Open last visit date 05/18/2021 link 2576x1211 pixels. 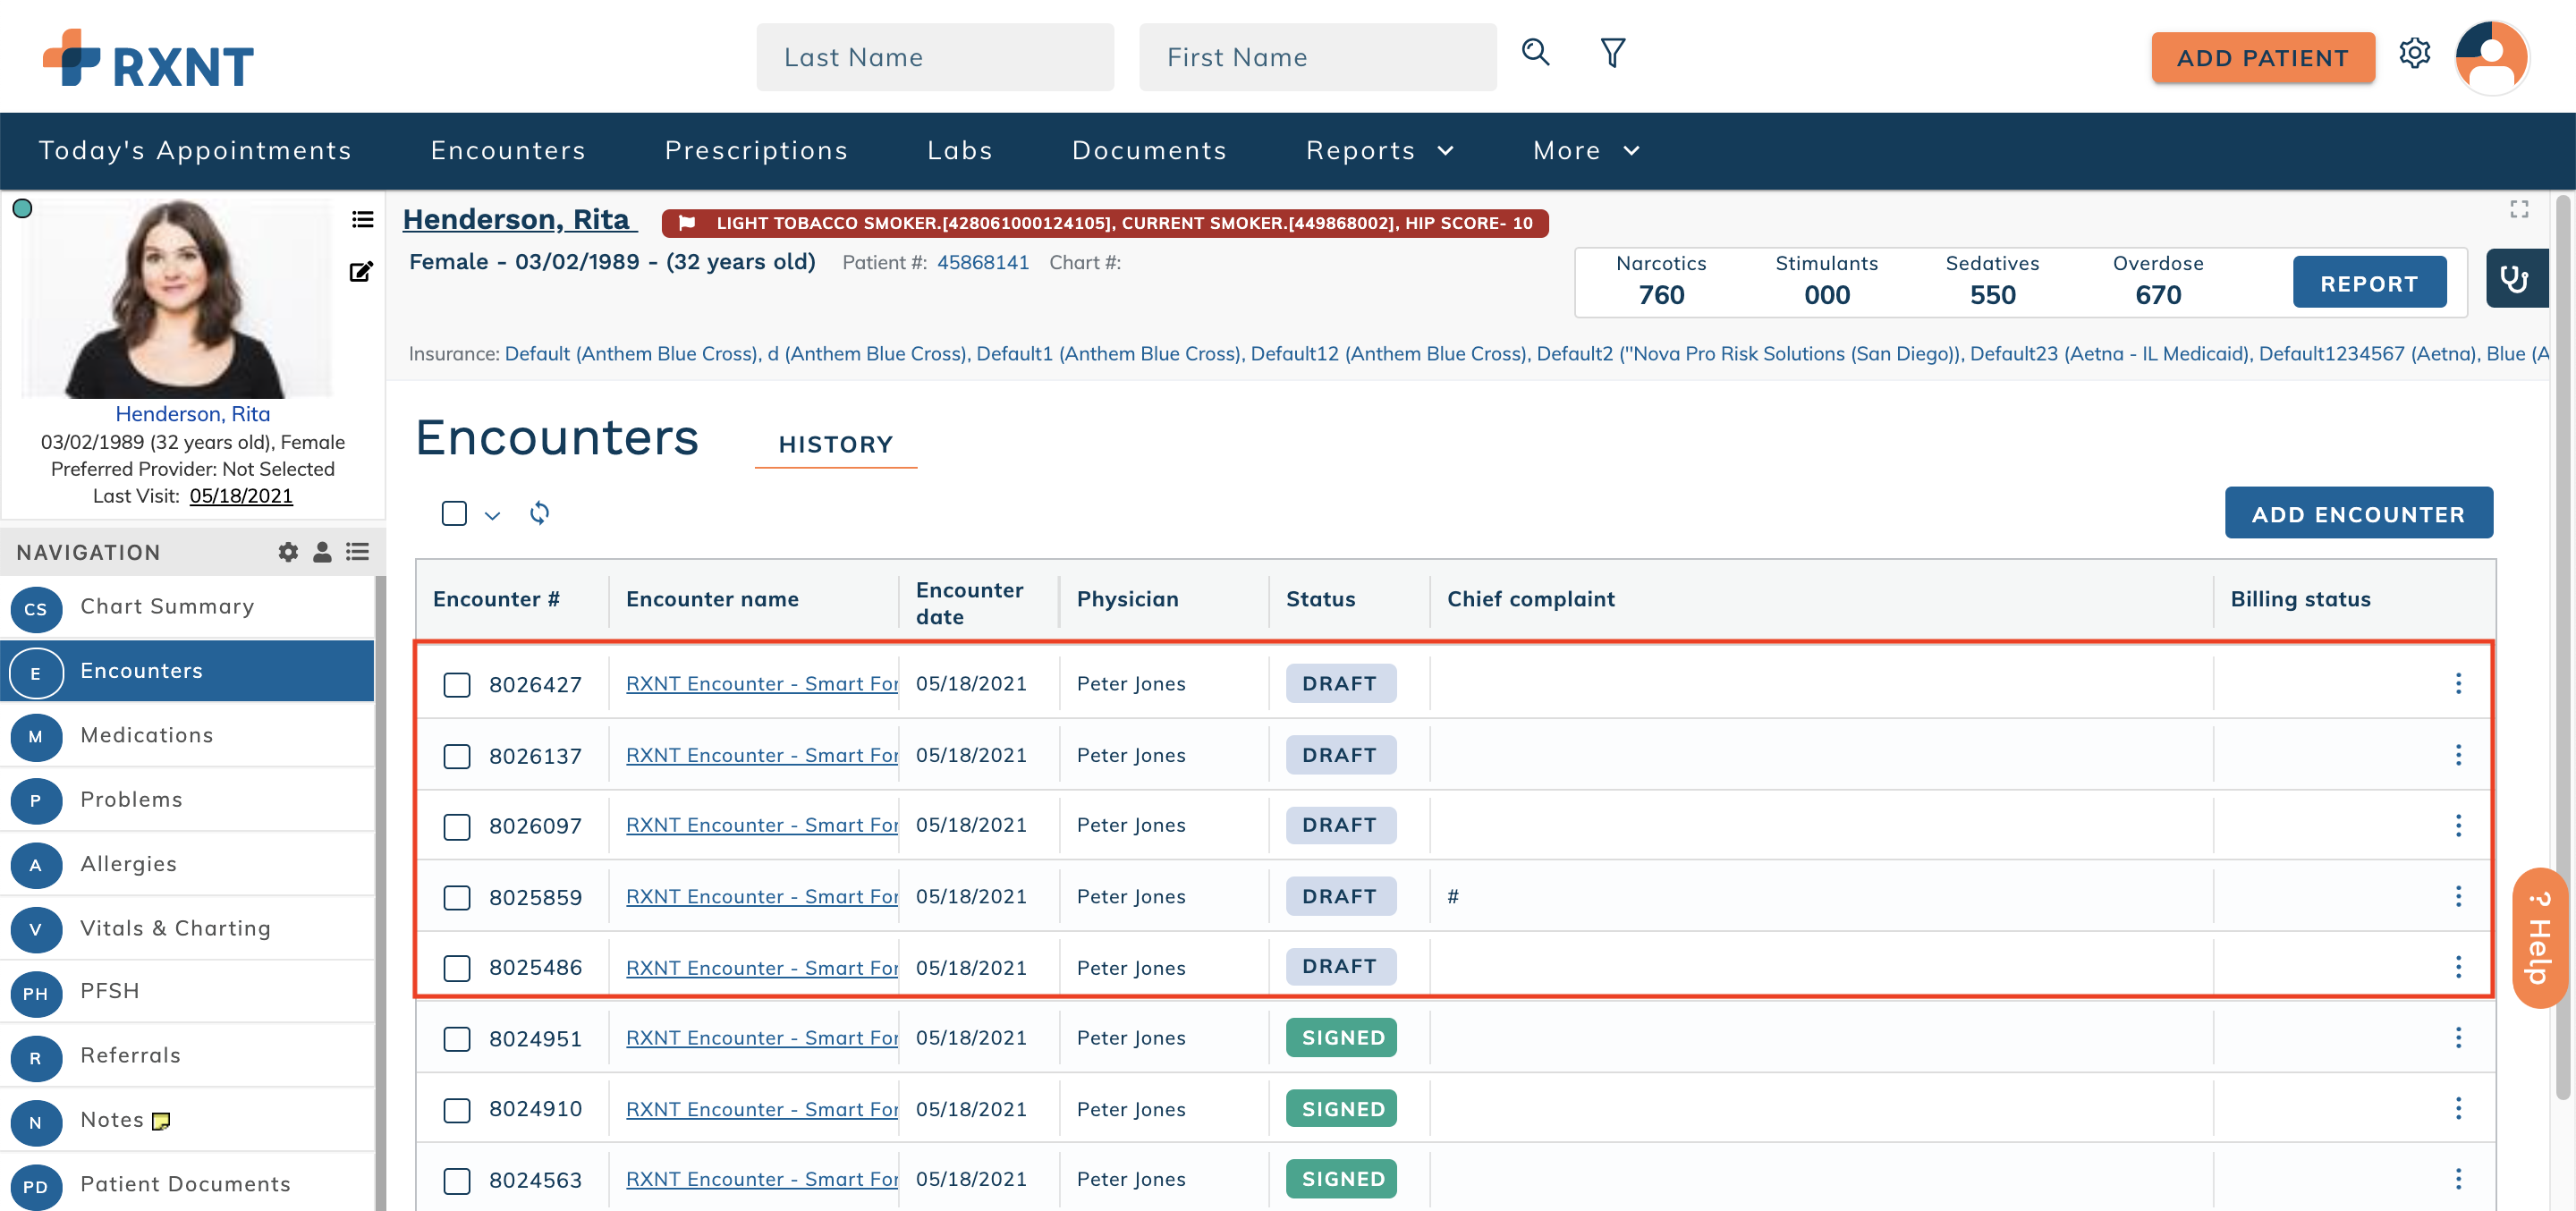click(241, 496)
